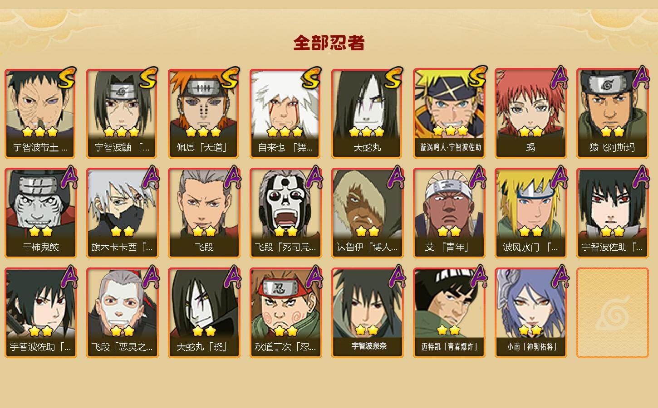Open the 大蛇丸「晓」ninja card
This screenshot has width=658, height=408.
(x=204, y=313)
